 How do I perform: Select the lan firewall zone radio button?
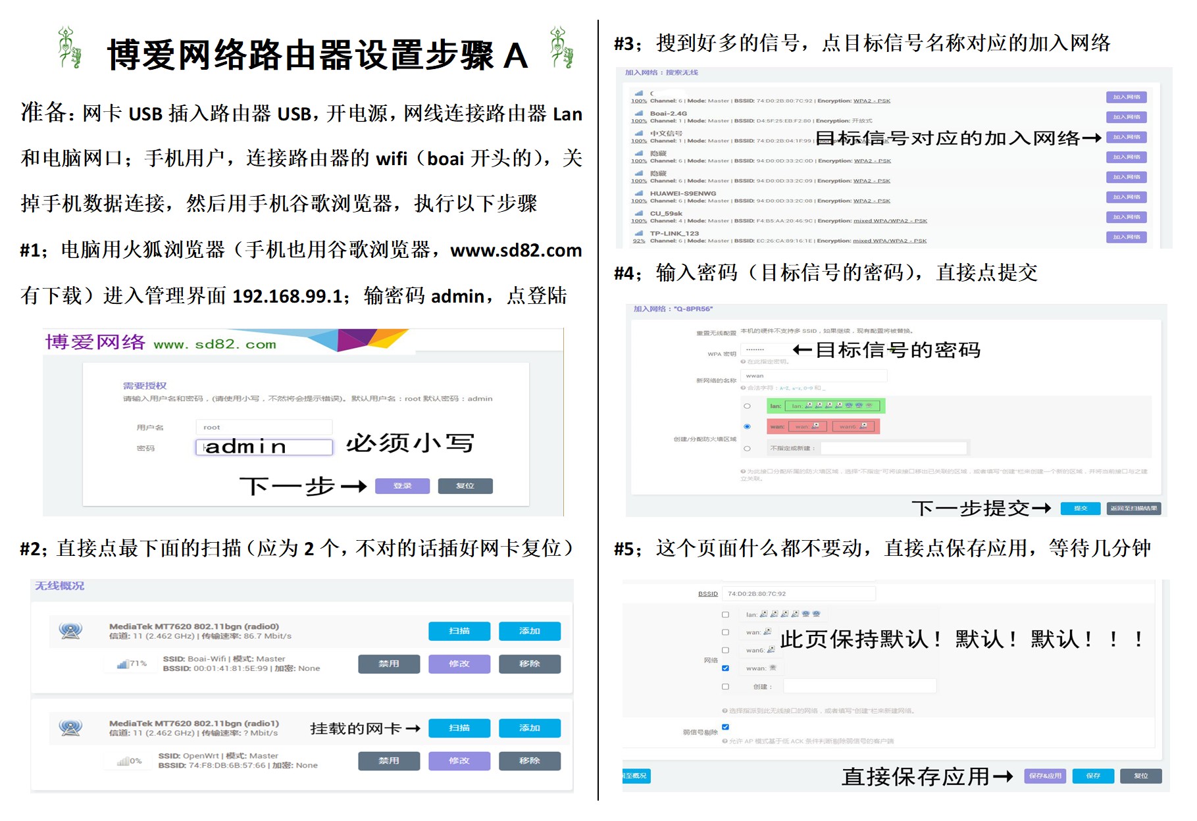coord(747,406)
